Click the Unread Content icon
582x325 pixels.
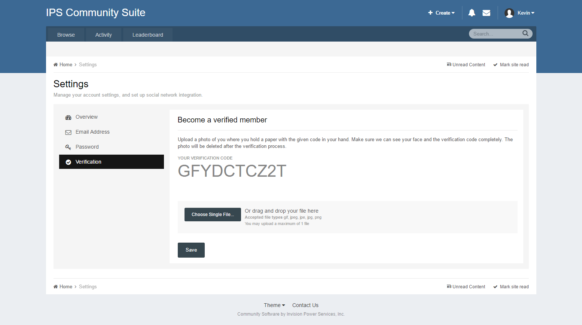pyautogui.click(x=449, y=64)
